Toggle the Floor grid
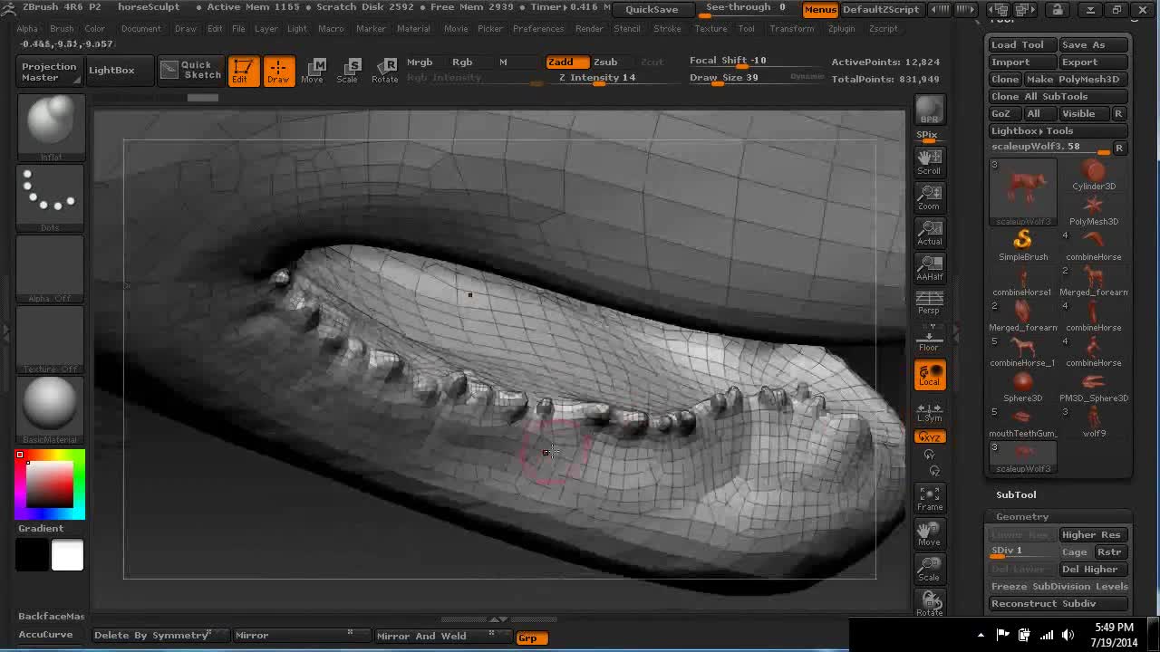Screen dimensions: 1160x652 (x=929, y=339)
